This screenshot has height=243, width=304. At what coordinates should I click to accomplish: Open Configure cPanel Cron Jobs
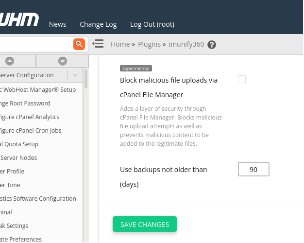pos(31,130)
